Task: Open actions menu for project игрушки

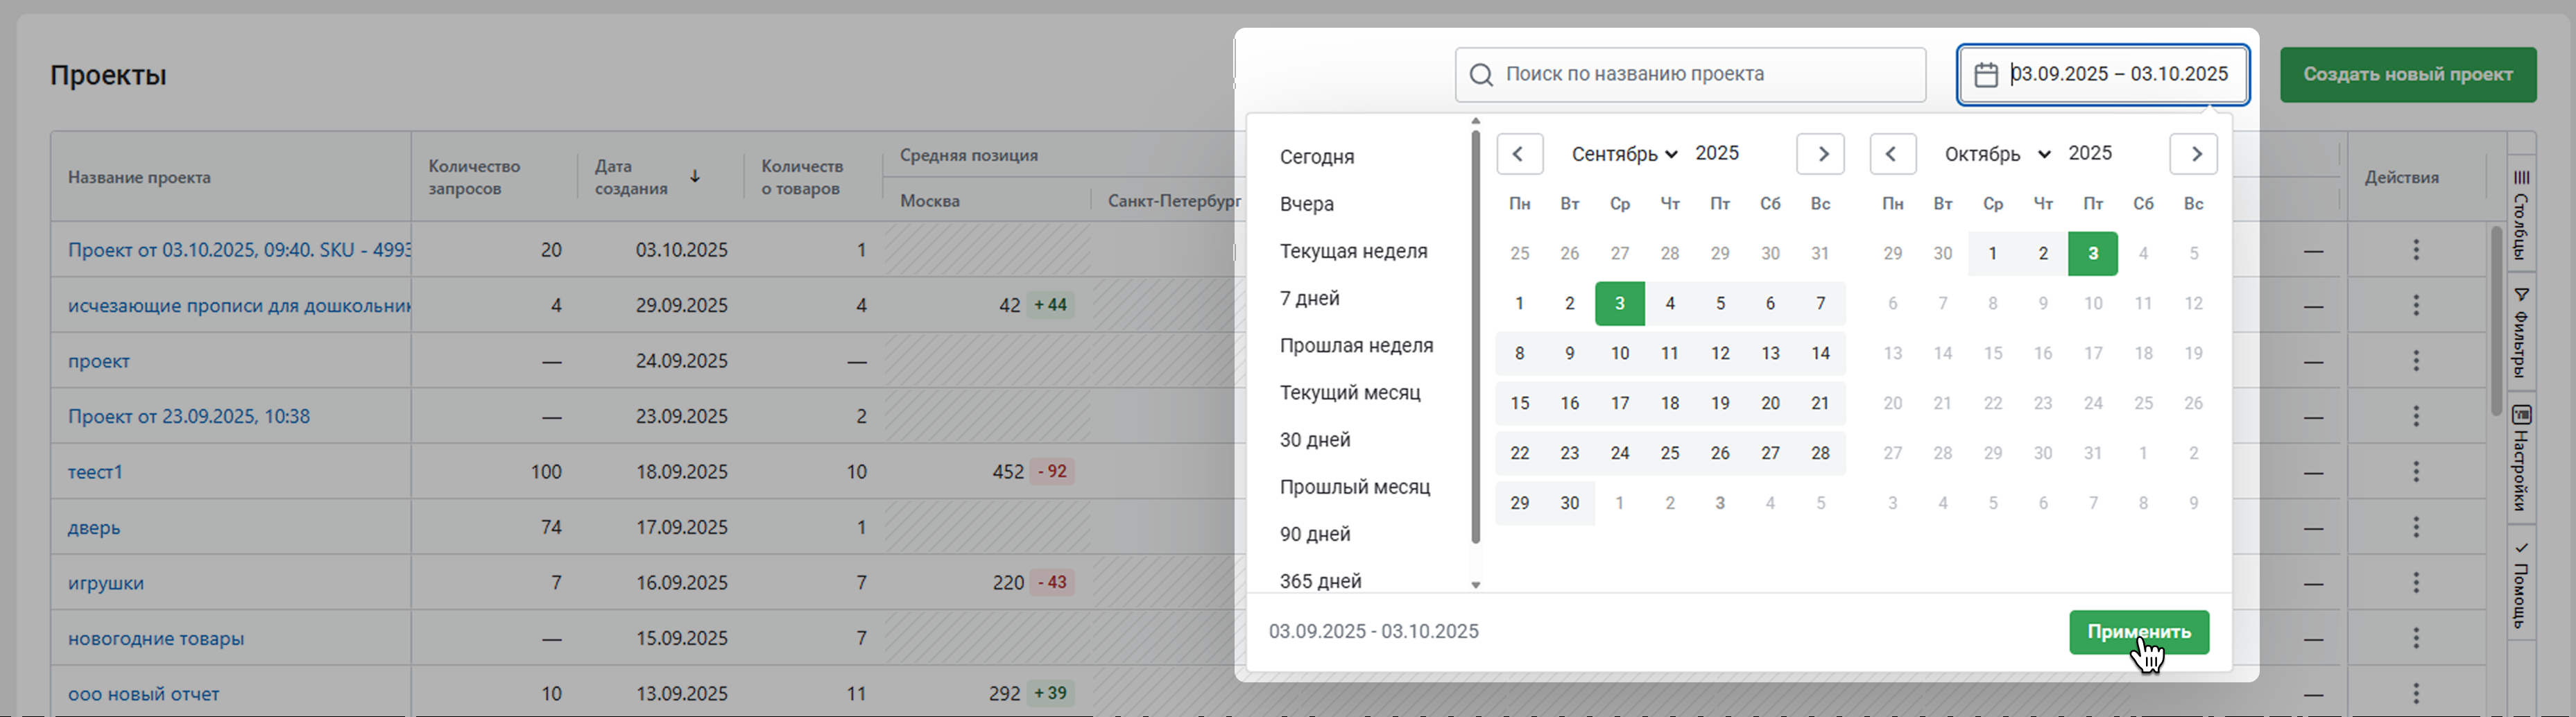Action: (2416, 583)
